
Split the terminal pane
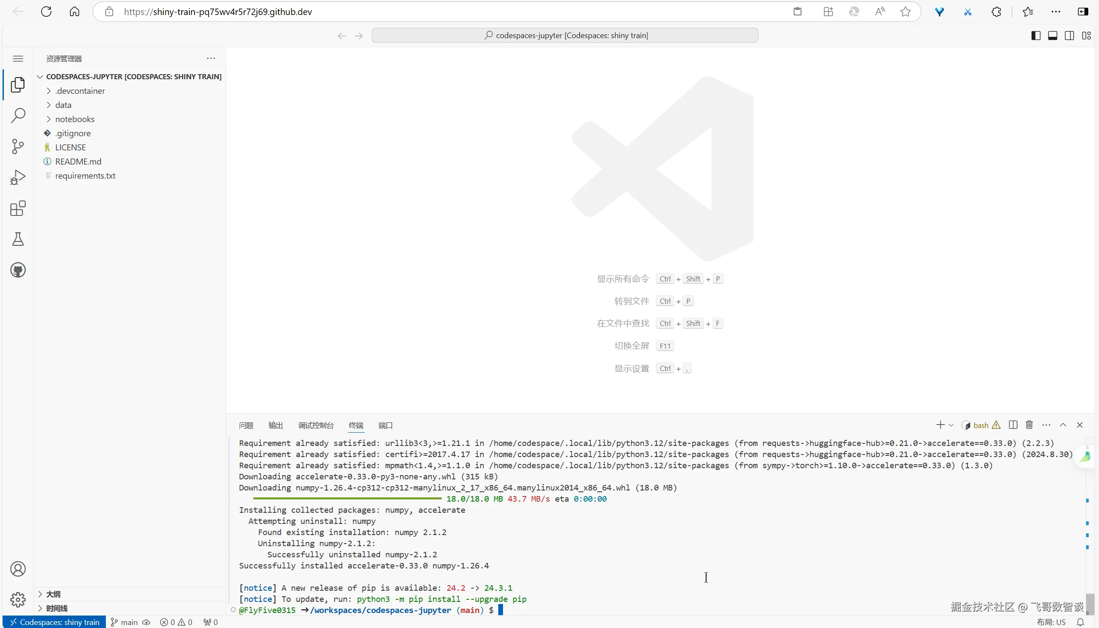point(1013,425)
